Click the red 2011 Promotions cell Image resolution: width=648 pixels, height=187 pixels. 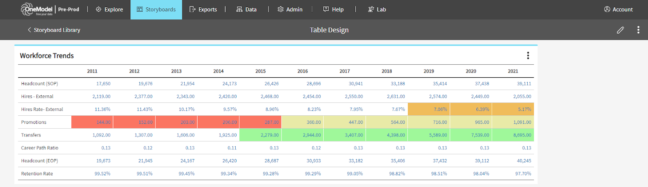(92, 122)
